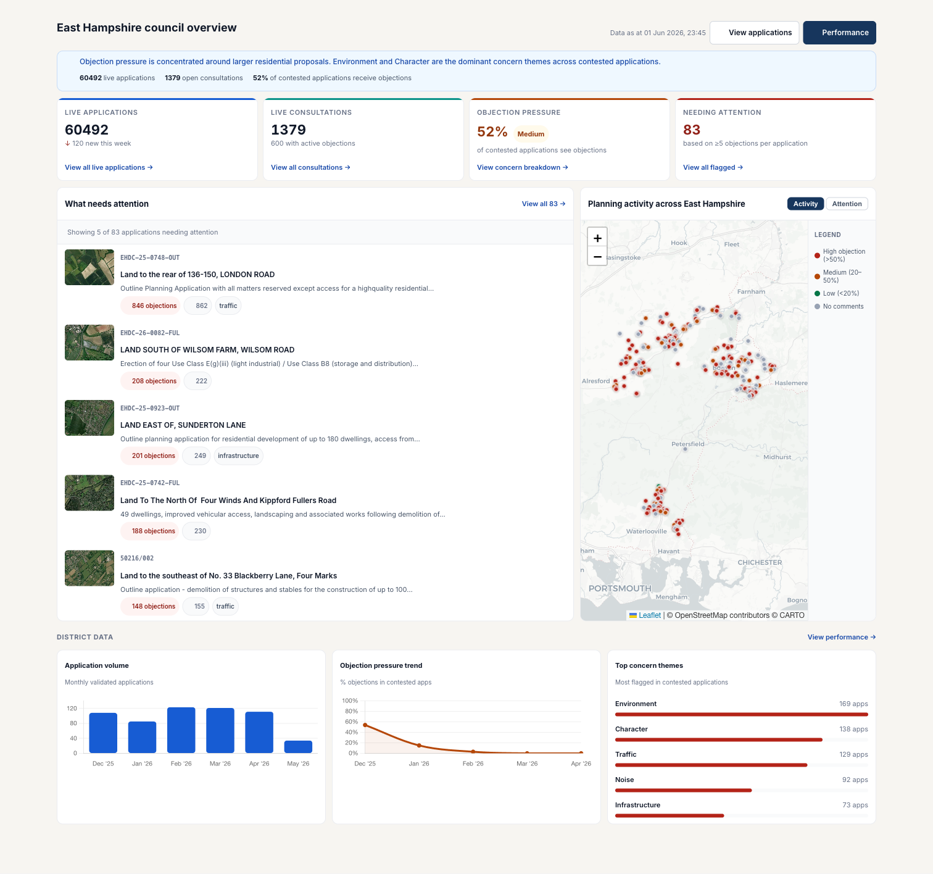This screenshot has height=874, width=933.
Task: Click View all 83 link
Action: 544,204
